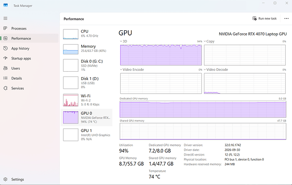Select the Memory usage thumbnail graph

pyautogui.click(x=71, y=49)
